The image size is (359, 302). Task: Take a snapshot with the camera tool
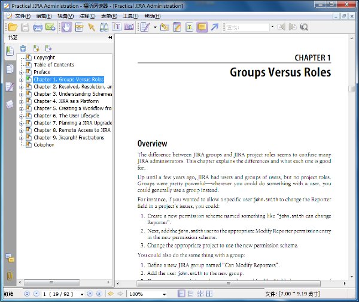click(x=129, y=27)
